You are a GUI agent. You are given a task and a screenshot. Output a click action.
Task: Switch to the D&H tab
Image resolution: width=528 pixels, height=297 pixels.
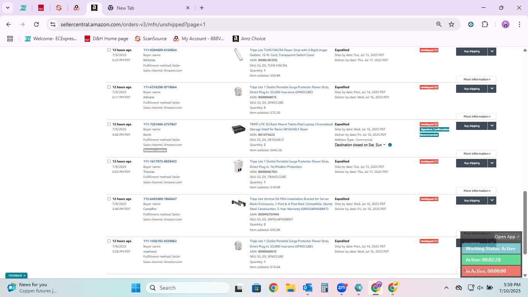pyautogui.click(x=41, y=8)
